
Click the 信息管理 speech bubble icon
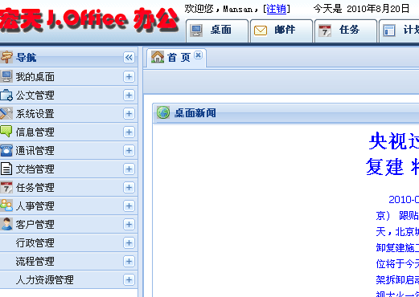(6, 132)
